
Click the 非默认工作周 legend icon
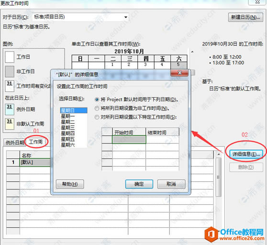click(10, 124)
